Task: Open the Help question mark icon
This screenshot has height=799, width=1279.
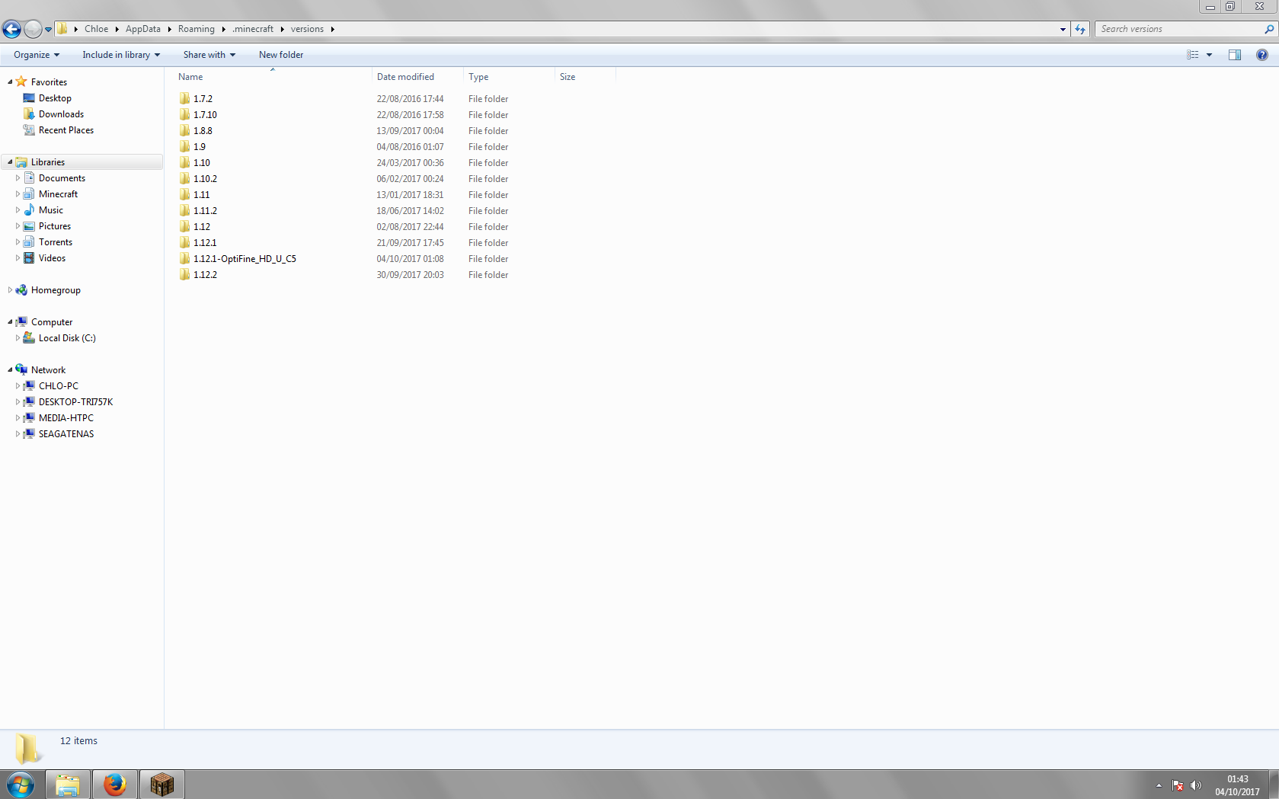Action: [1261, 55]
